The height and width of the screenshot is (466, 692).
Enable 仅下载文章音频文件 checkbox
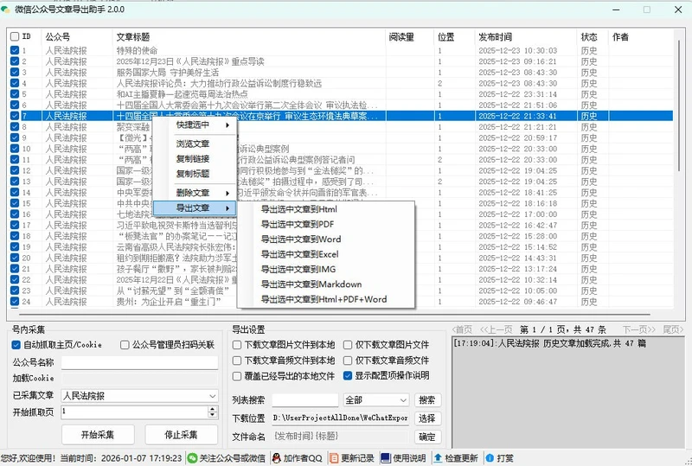pos(348,361)
